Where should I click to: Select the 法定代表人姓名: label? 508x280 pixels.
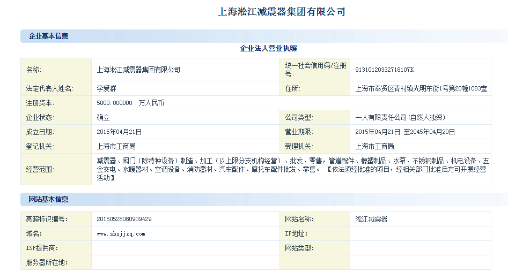point(49,88)
